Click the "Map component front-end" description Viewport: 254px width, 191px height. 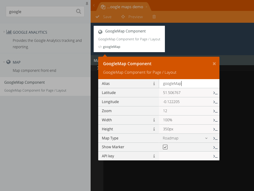pos(34,70)
